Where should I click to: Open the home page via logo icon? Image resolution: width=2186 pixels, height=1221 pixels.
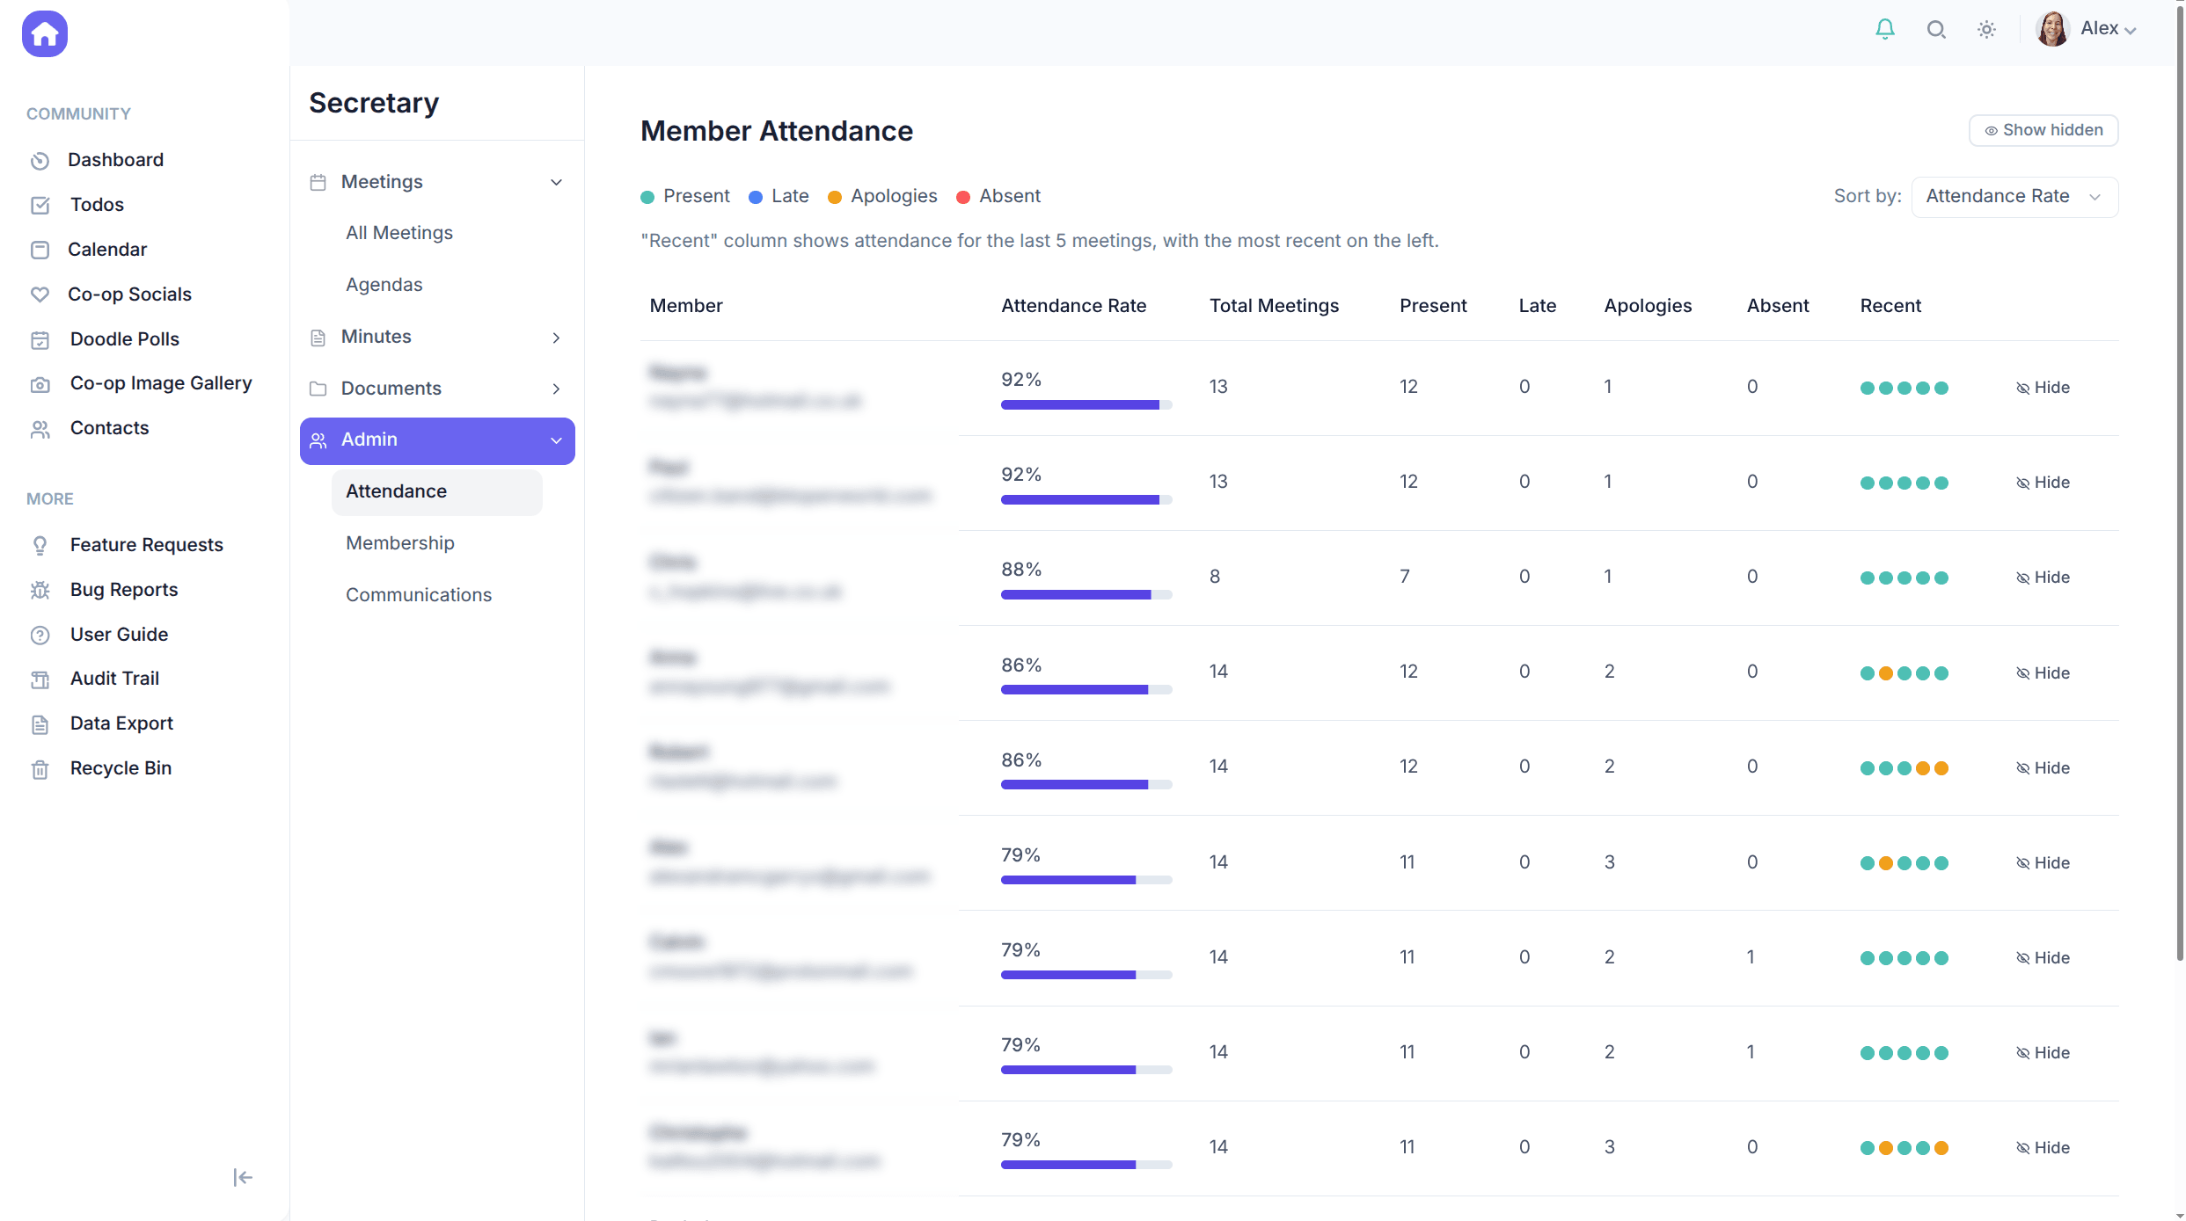[x=44, y=33]
